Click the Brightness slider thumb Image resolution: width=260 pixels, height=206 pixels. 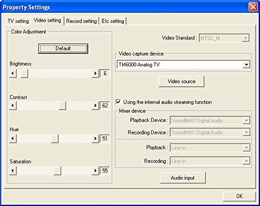(x=24, y=74)
